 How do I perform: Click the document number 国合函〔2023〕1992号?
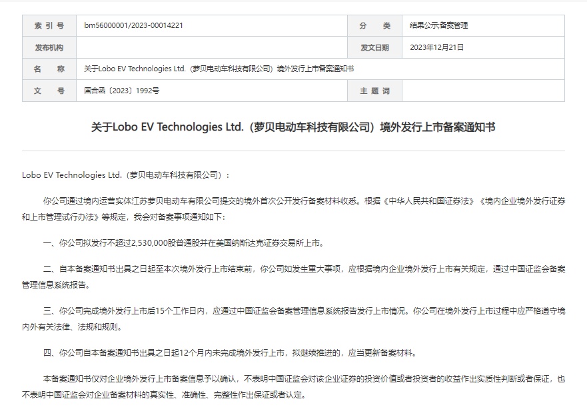(x=122, y=91)
